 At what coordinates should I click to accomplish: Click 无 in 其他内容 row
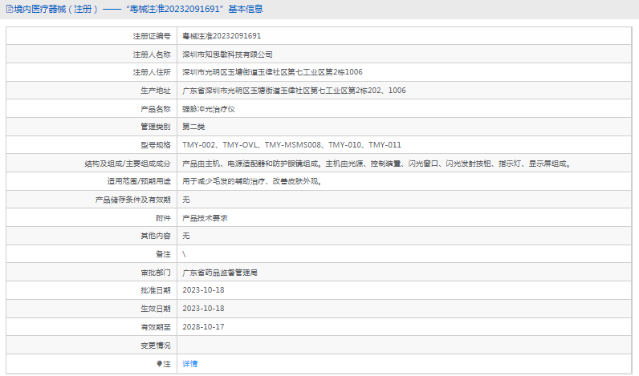pos(185,236)
